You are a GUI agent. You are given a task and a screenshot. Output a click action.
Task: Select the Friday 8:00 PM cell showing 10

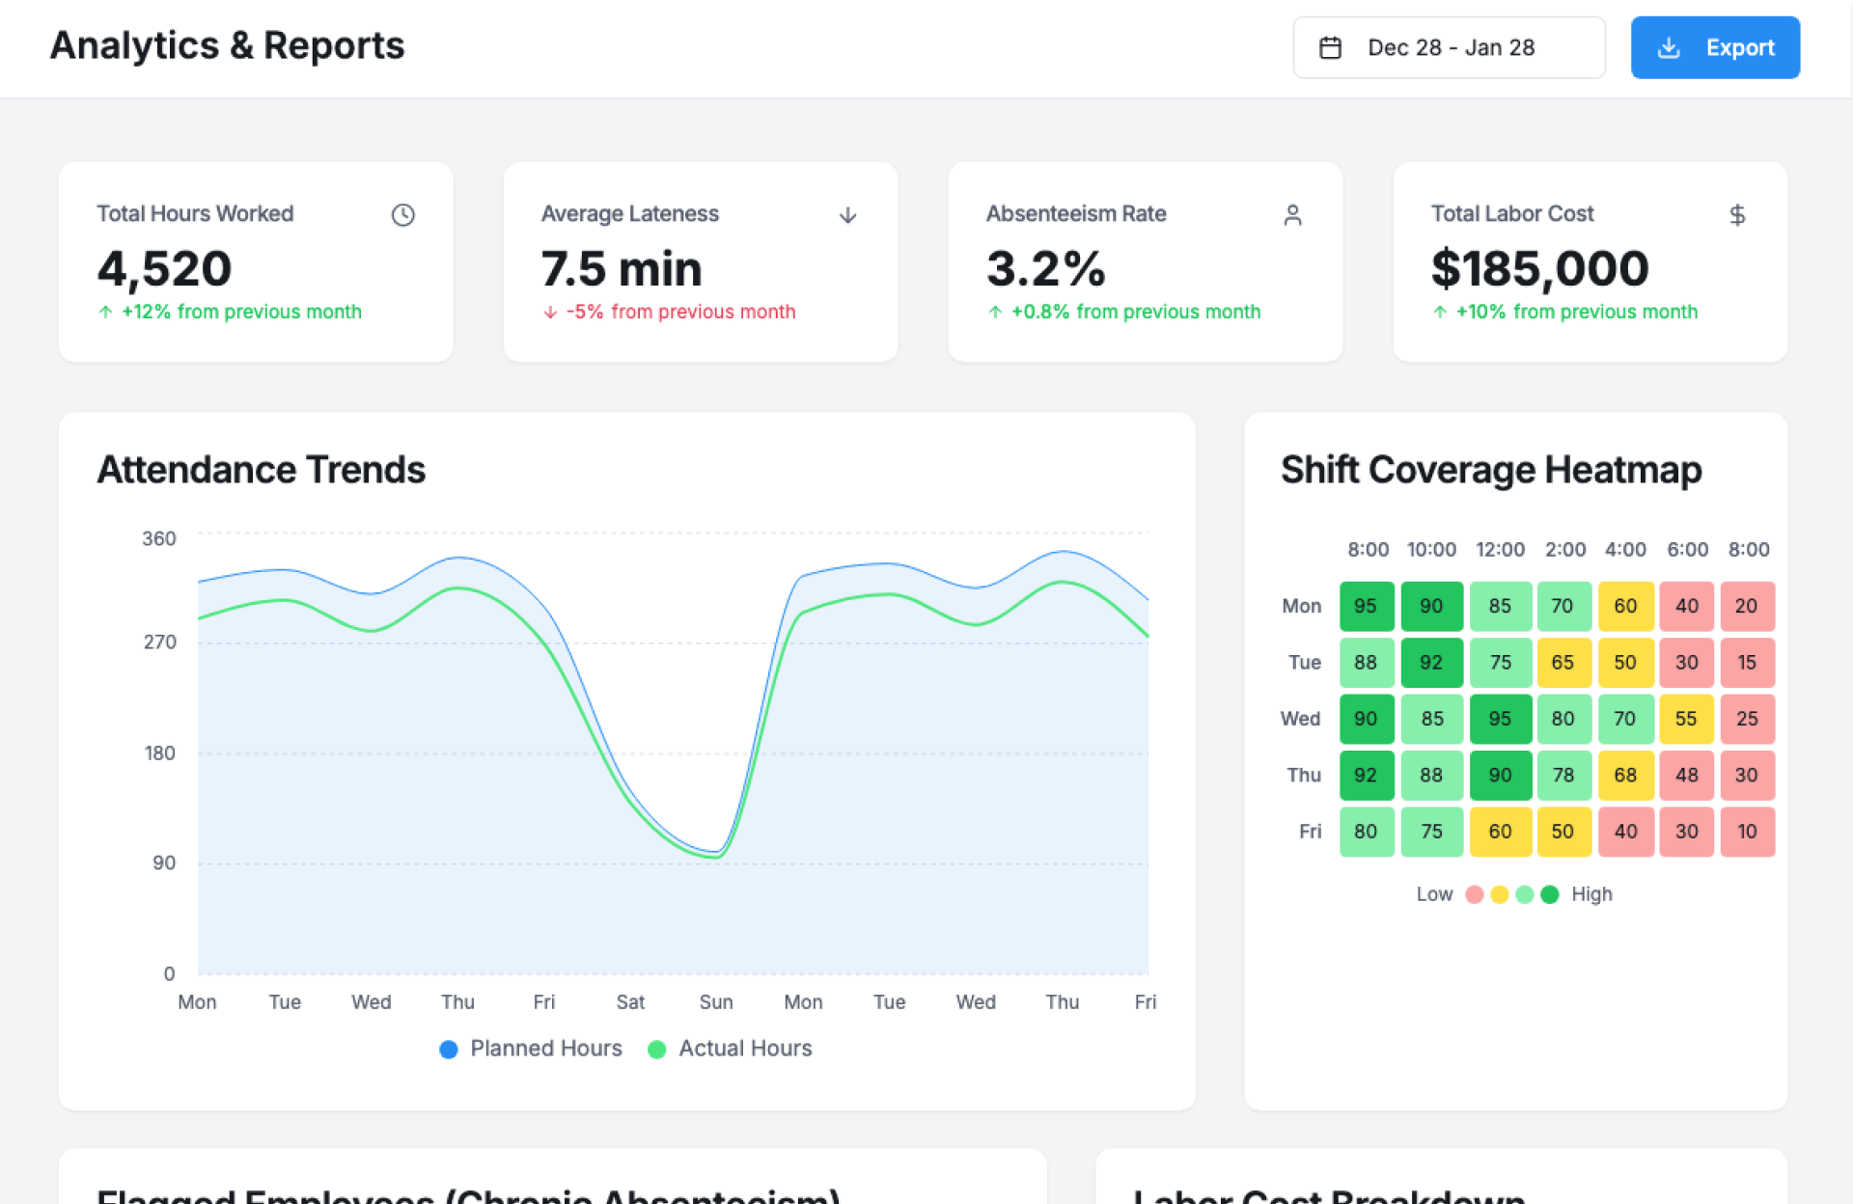tap(1746, 832)
